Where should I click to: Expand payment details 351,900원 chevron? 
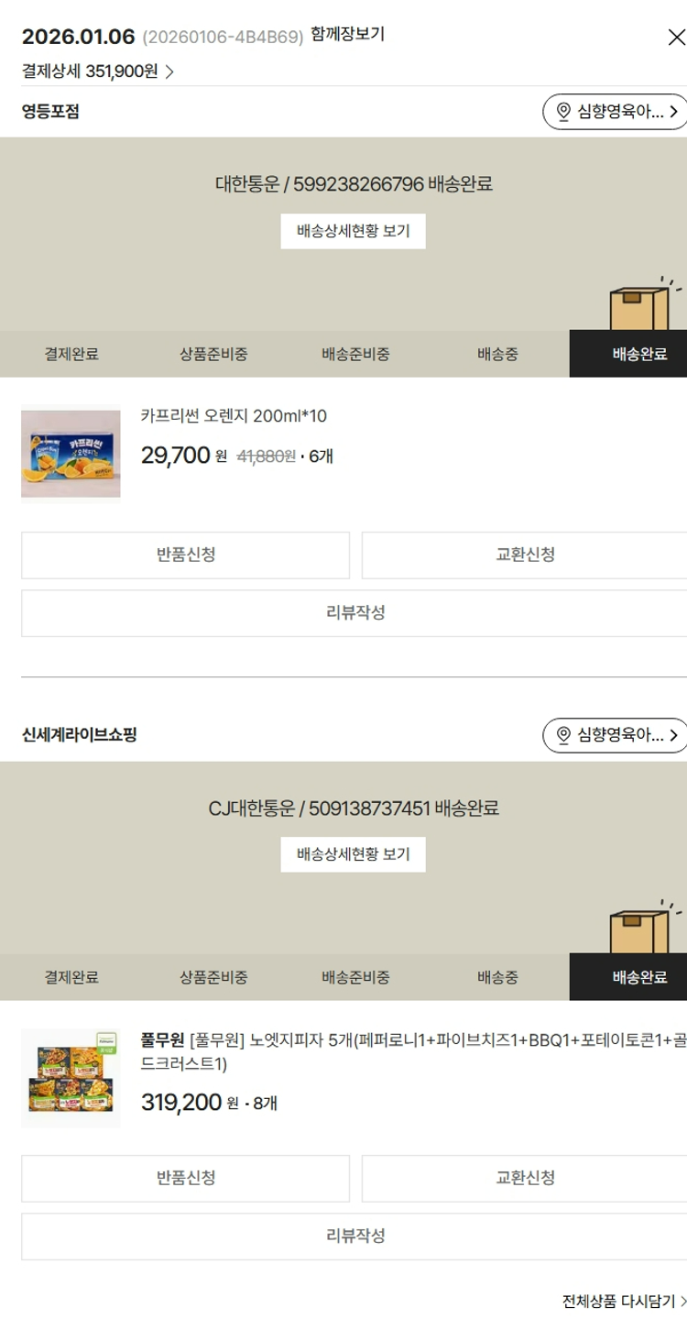tap(169, 71)
